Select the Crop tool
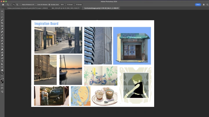 coord(2,23)
